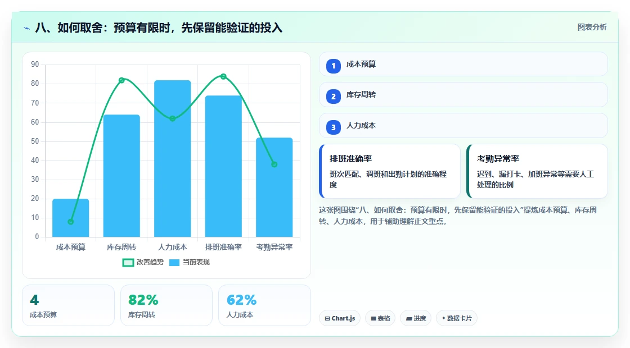Click the 62% 人力成本 stat card
The image size is (630, 348).
[x=264, y=305]
